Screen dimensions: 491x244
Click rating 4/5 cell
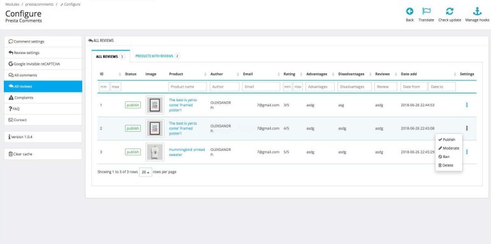click(x=286, y=128)
